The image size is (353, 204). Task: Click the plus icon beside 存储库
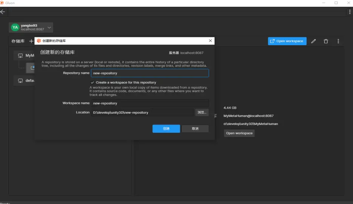tap(31, 41)
